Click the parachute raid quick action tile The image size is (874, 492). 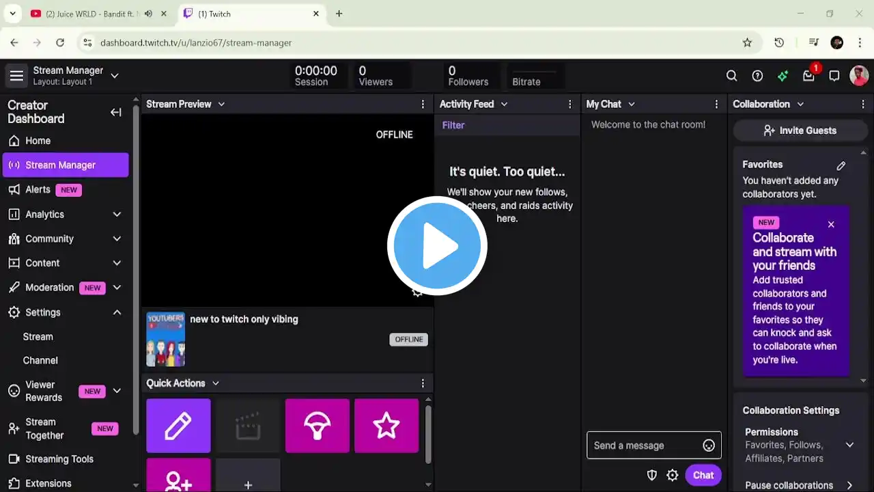click(318, 426)
